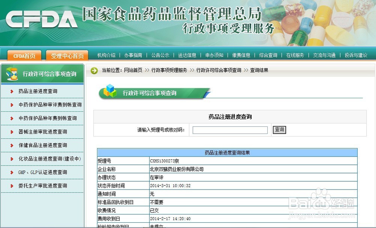Image resolution: width=376 pixels, height=228 pixels.
Task: Open the 综合查询 menu item
Action: point(268,55)
